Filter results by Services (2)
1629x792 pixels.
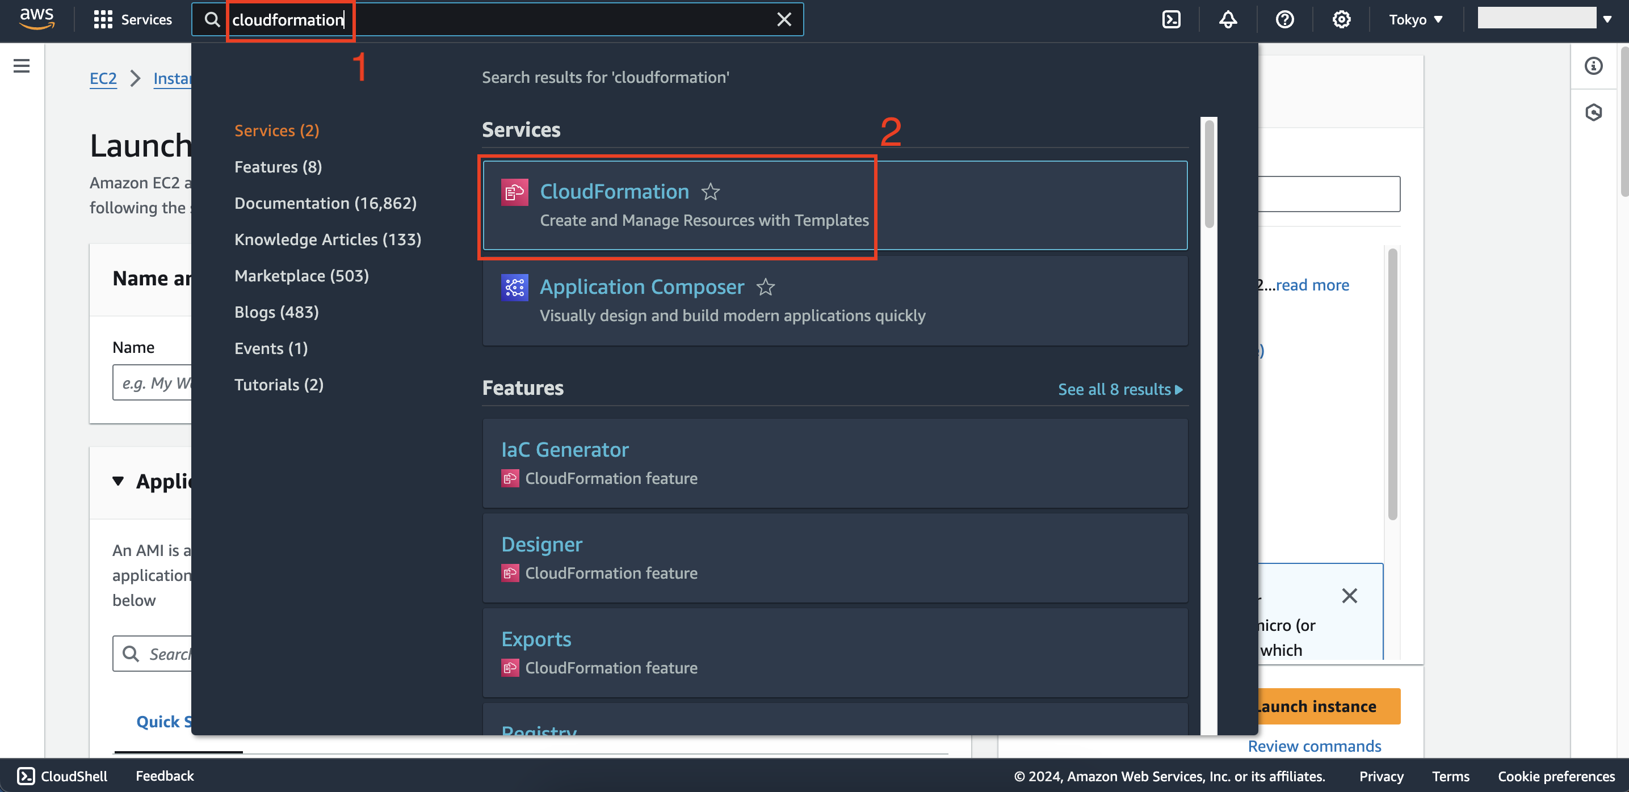click(276, 130)
